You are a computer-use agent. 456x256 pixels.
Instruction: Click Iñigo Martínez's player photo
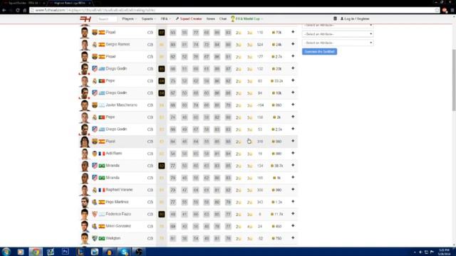85,202
